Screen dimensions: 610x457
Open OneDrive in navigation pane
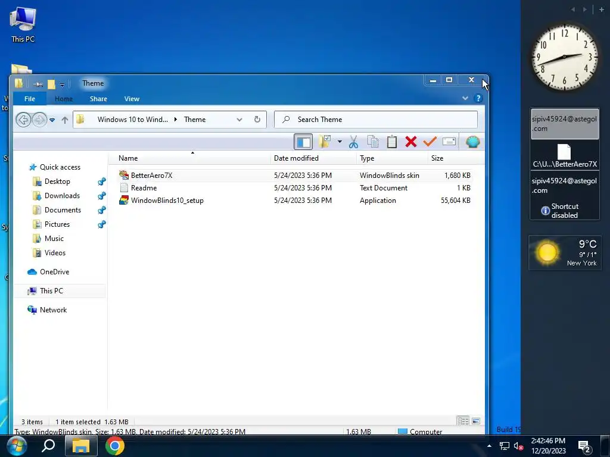(54, 272)
